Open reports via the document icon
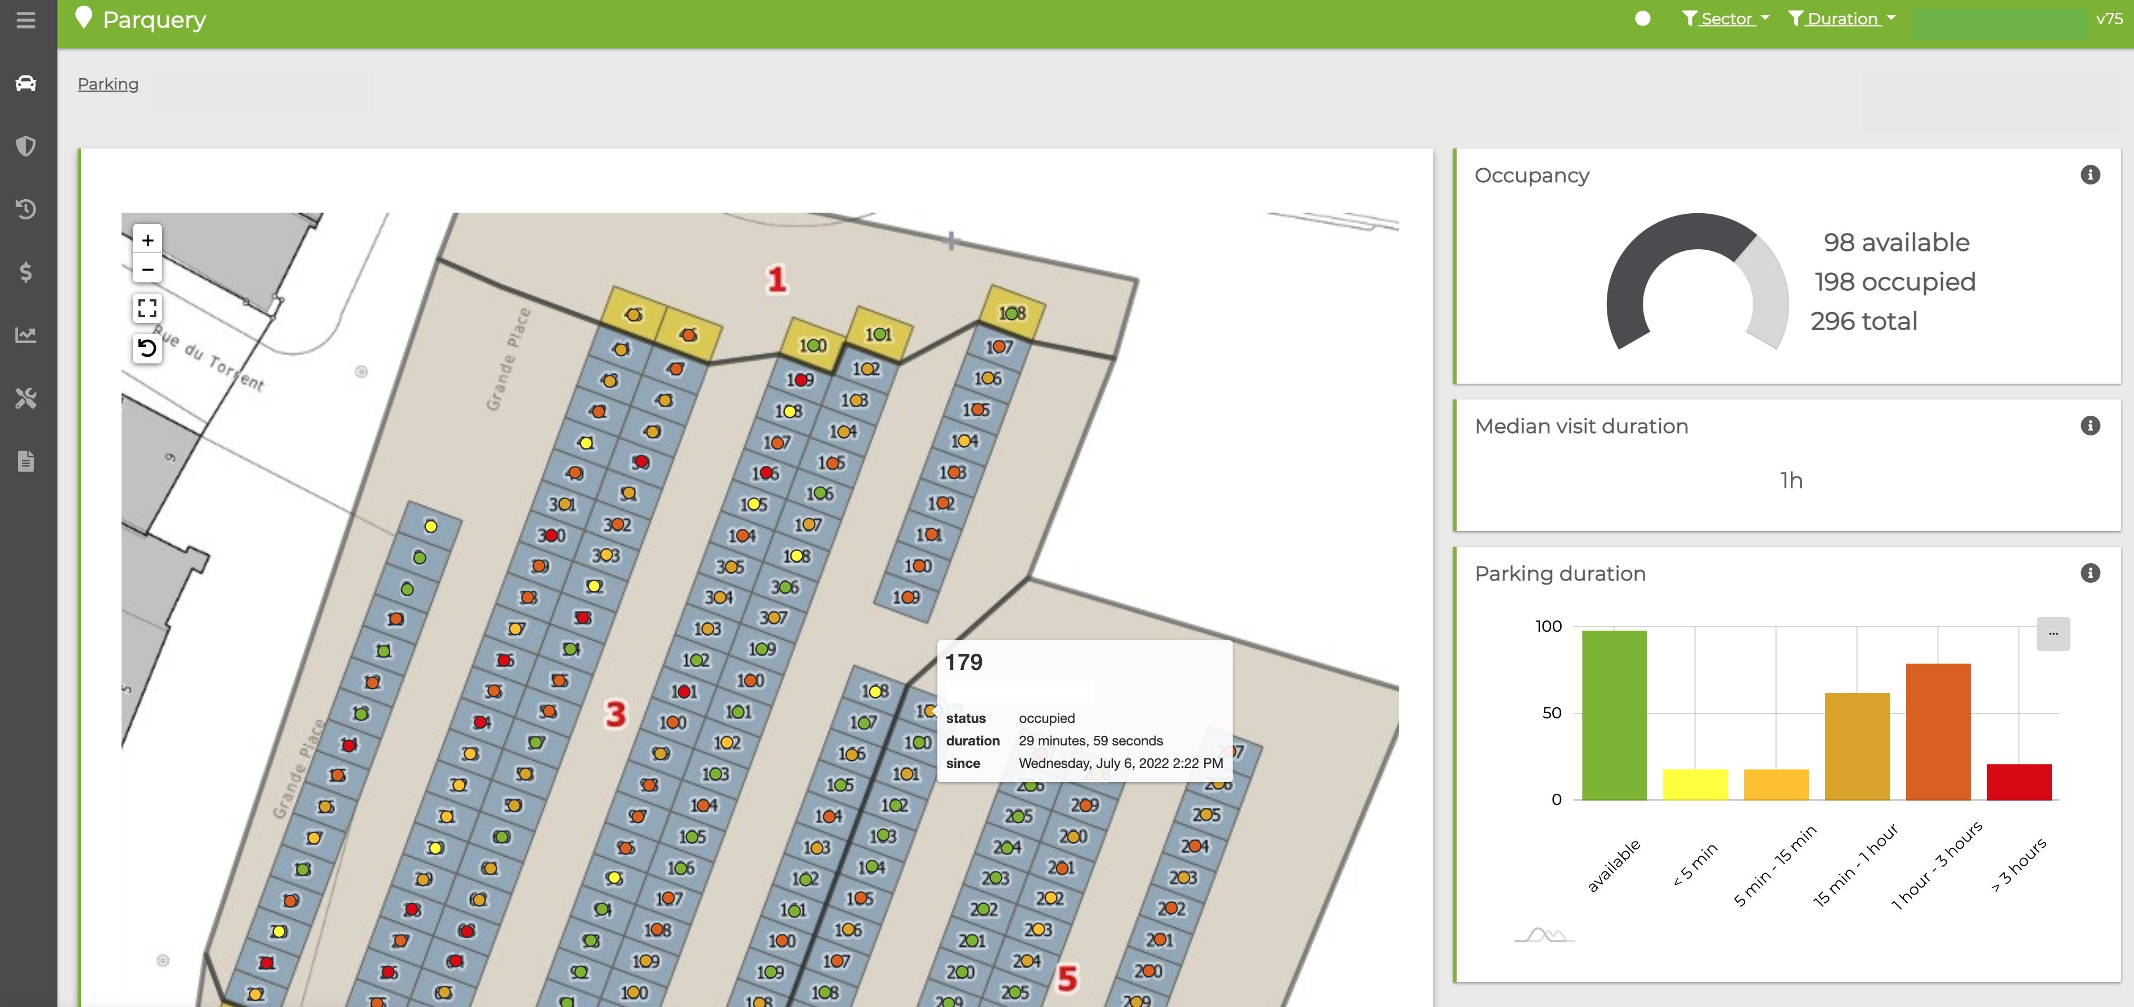The width and height of the screenshot is (2134, 1007). [26, 461]
